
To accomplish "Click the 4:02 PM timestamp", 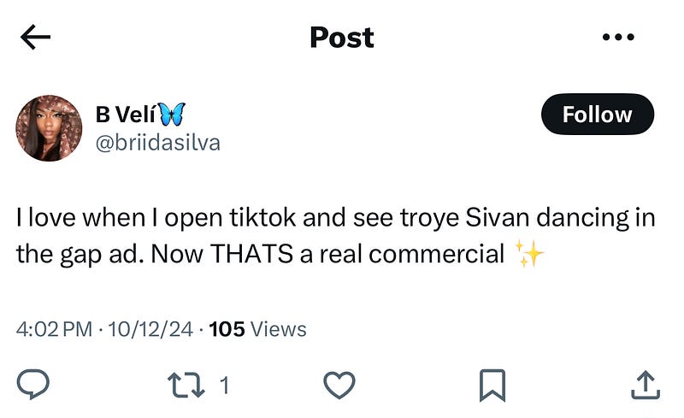I will point(53,329).
